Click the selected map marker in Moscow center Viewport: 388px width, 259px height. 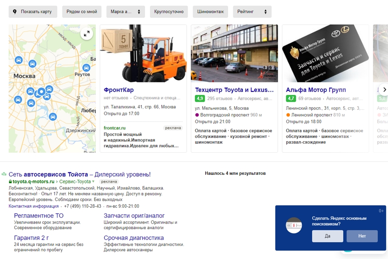pos(41,92)
